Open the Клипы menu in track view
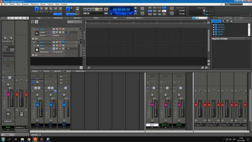Image resolution: width=252 pixels, height=142 pixels. click(x=96, y=18)
